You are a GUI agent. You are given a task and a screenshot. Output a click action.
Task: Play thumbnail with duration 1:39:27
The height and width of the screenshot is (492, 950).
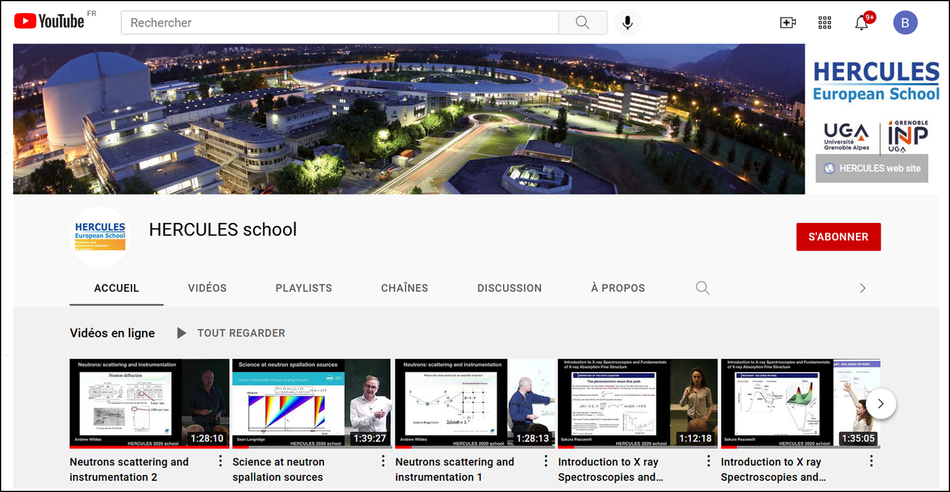click(x=312, y=403)
